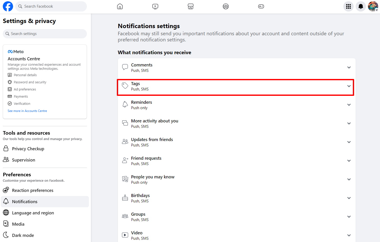Select Notifications in the Preferences sidebar
Screen dimensions: 380x242
25,202
